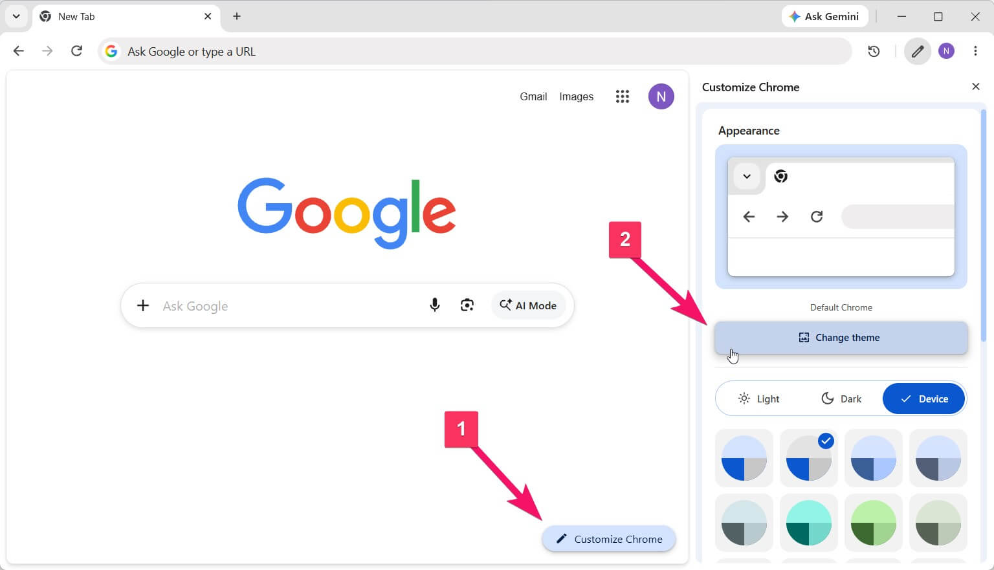The height and width of the screenshot is (570, 994).
Task: Click the color swatch marked with a checkmark
Action: coord(809,458)
